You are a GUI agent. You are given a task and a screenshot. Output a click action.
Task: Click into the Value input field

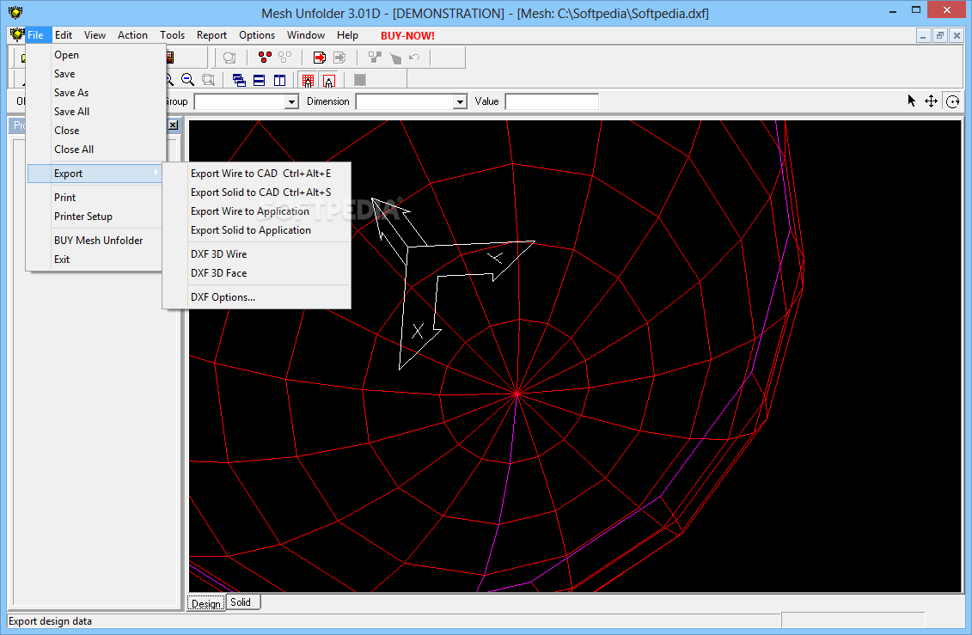[552, 101]
